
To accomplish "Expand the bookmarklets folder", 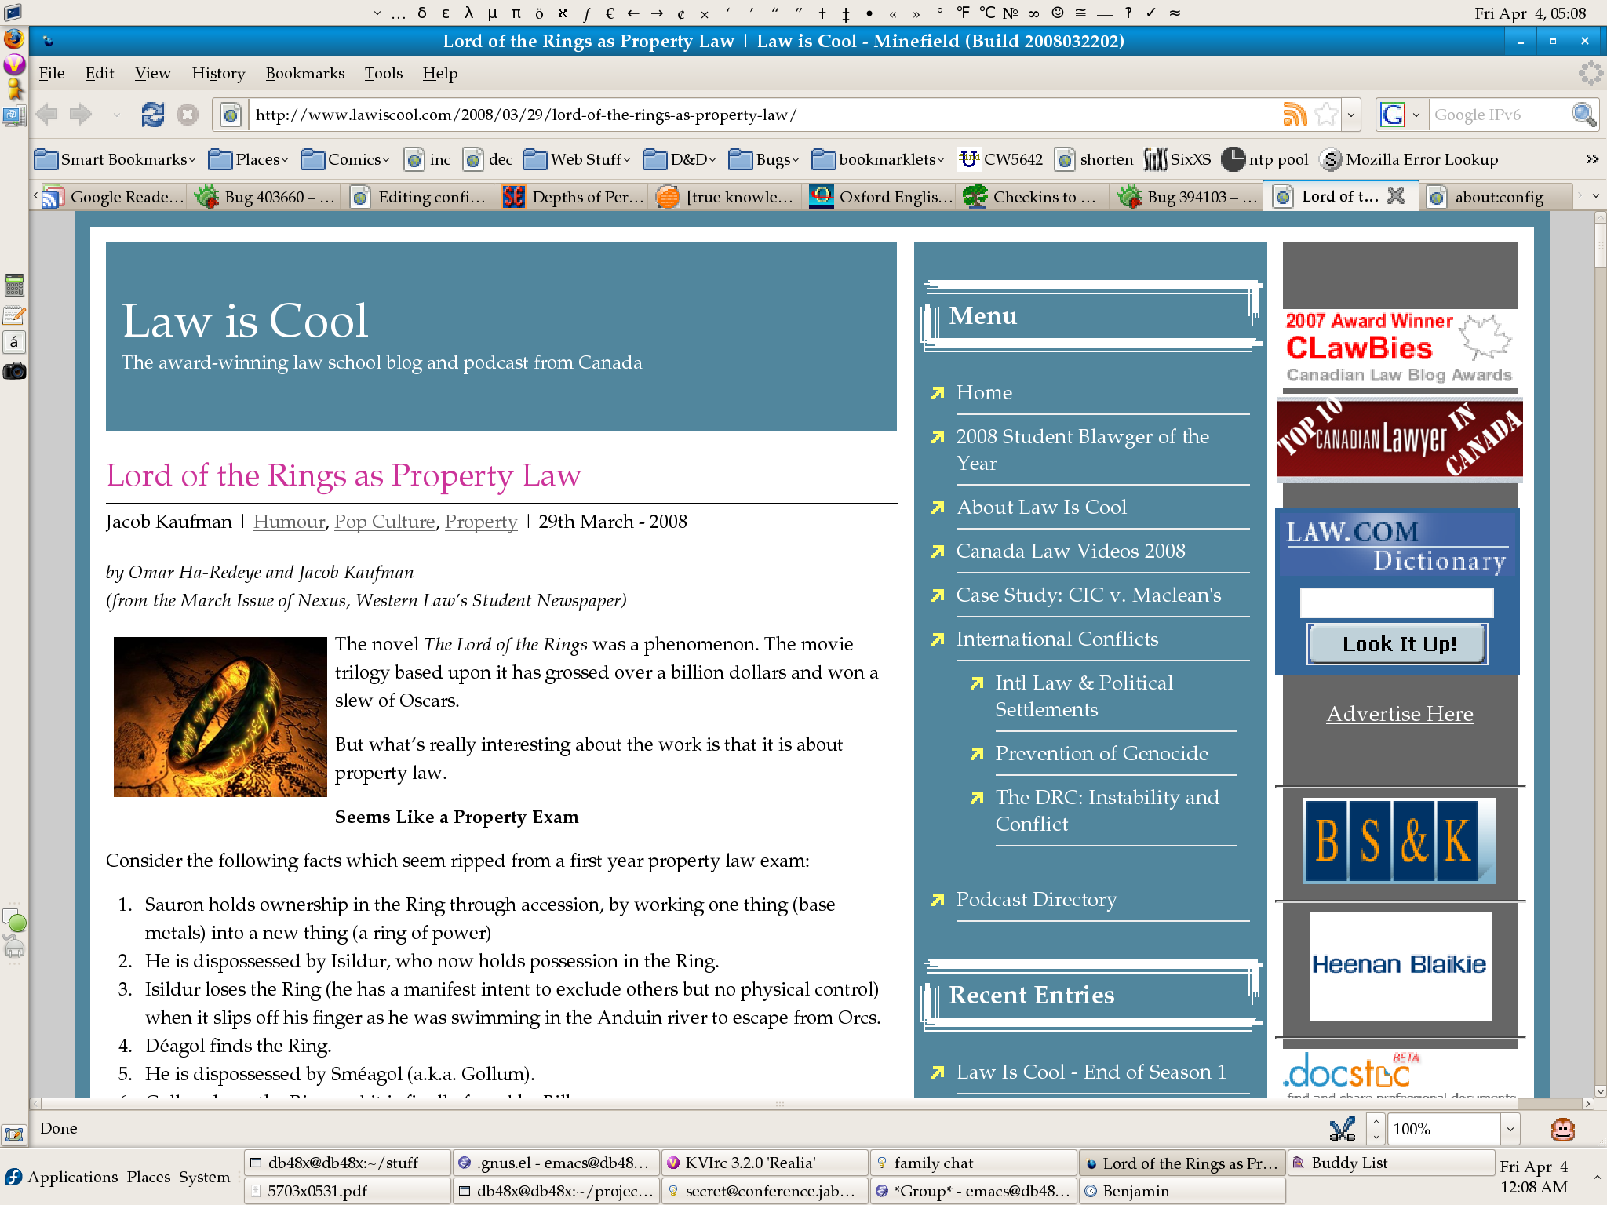I will pyautogui.click(x=878, y=159).
